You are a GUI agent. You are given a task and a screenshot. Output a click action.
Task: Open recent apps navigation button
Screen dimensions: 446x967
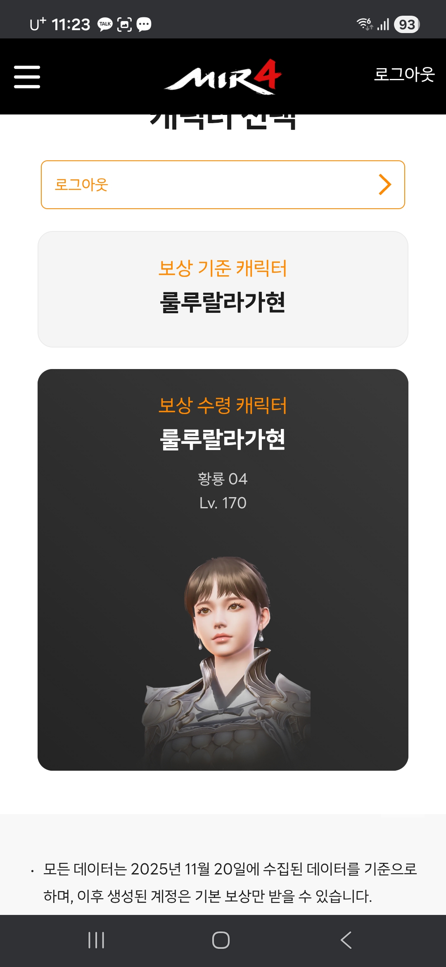[x=96, y=940]
